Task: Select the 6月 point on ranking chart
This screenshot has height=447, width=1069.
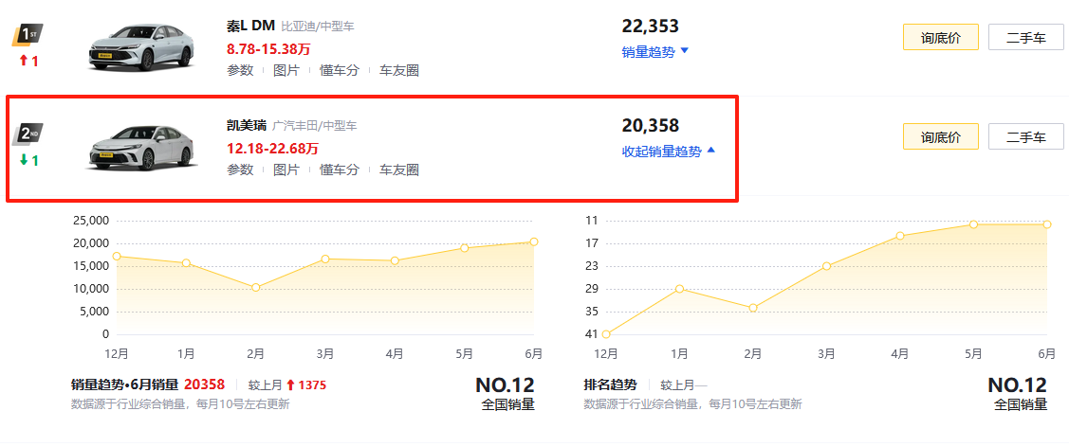Action: pyautogui.click(x=1047, y=224)
